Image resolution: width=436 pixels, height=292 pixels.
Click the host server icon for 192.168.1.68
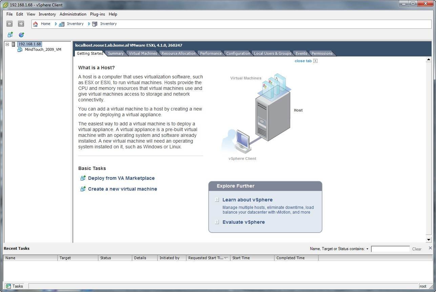pyautogui.click(x=14, y=44)
